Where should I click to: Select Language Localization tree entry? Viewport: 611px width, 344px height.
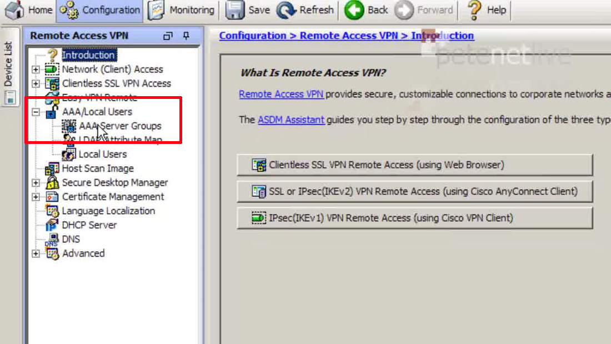pos(108,211)
